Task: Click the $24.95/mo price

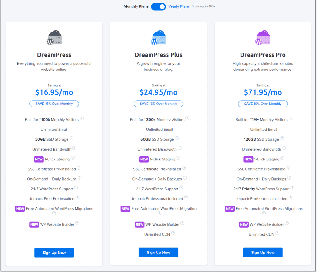Action: (158, 92)
